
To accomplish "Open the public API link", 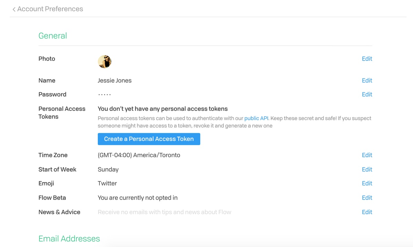I will pyautogui.click(x=256, y=118).
